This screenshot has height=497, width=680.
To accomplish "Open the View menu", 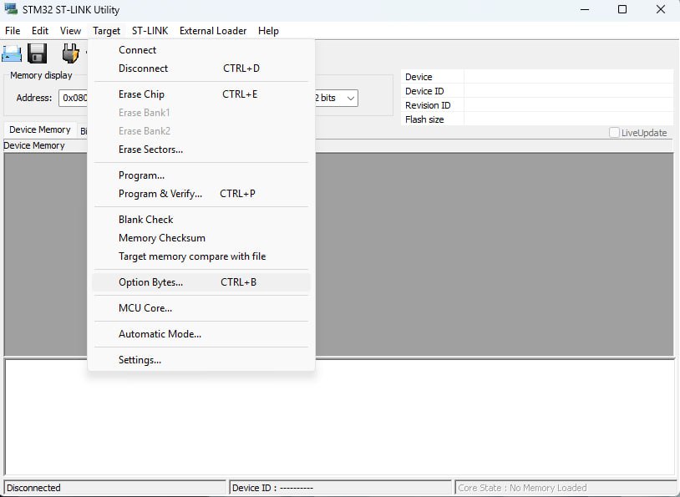I will pos(70,31).
